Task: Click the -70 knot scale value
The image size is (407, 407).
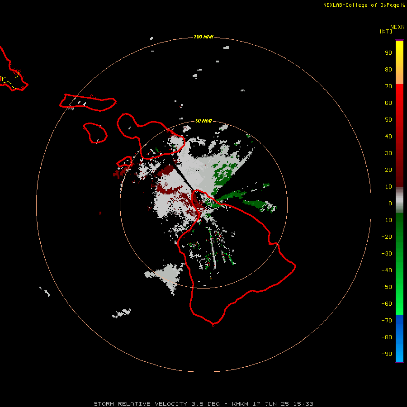Action: pyautogui.click(x=387, y=321)
